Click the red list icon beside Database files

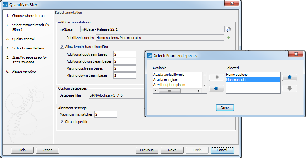[x=86, y=95]
